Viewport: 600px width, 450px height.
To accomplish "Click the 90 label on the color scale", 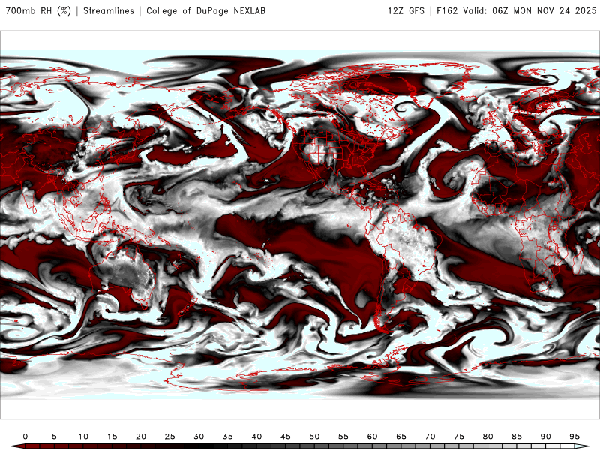I will point(546,436).
